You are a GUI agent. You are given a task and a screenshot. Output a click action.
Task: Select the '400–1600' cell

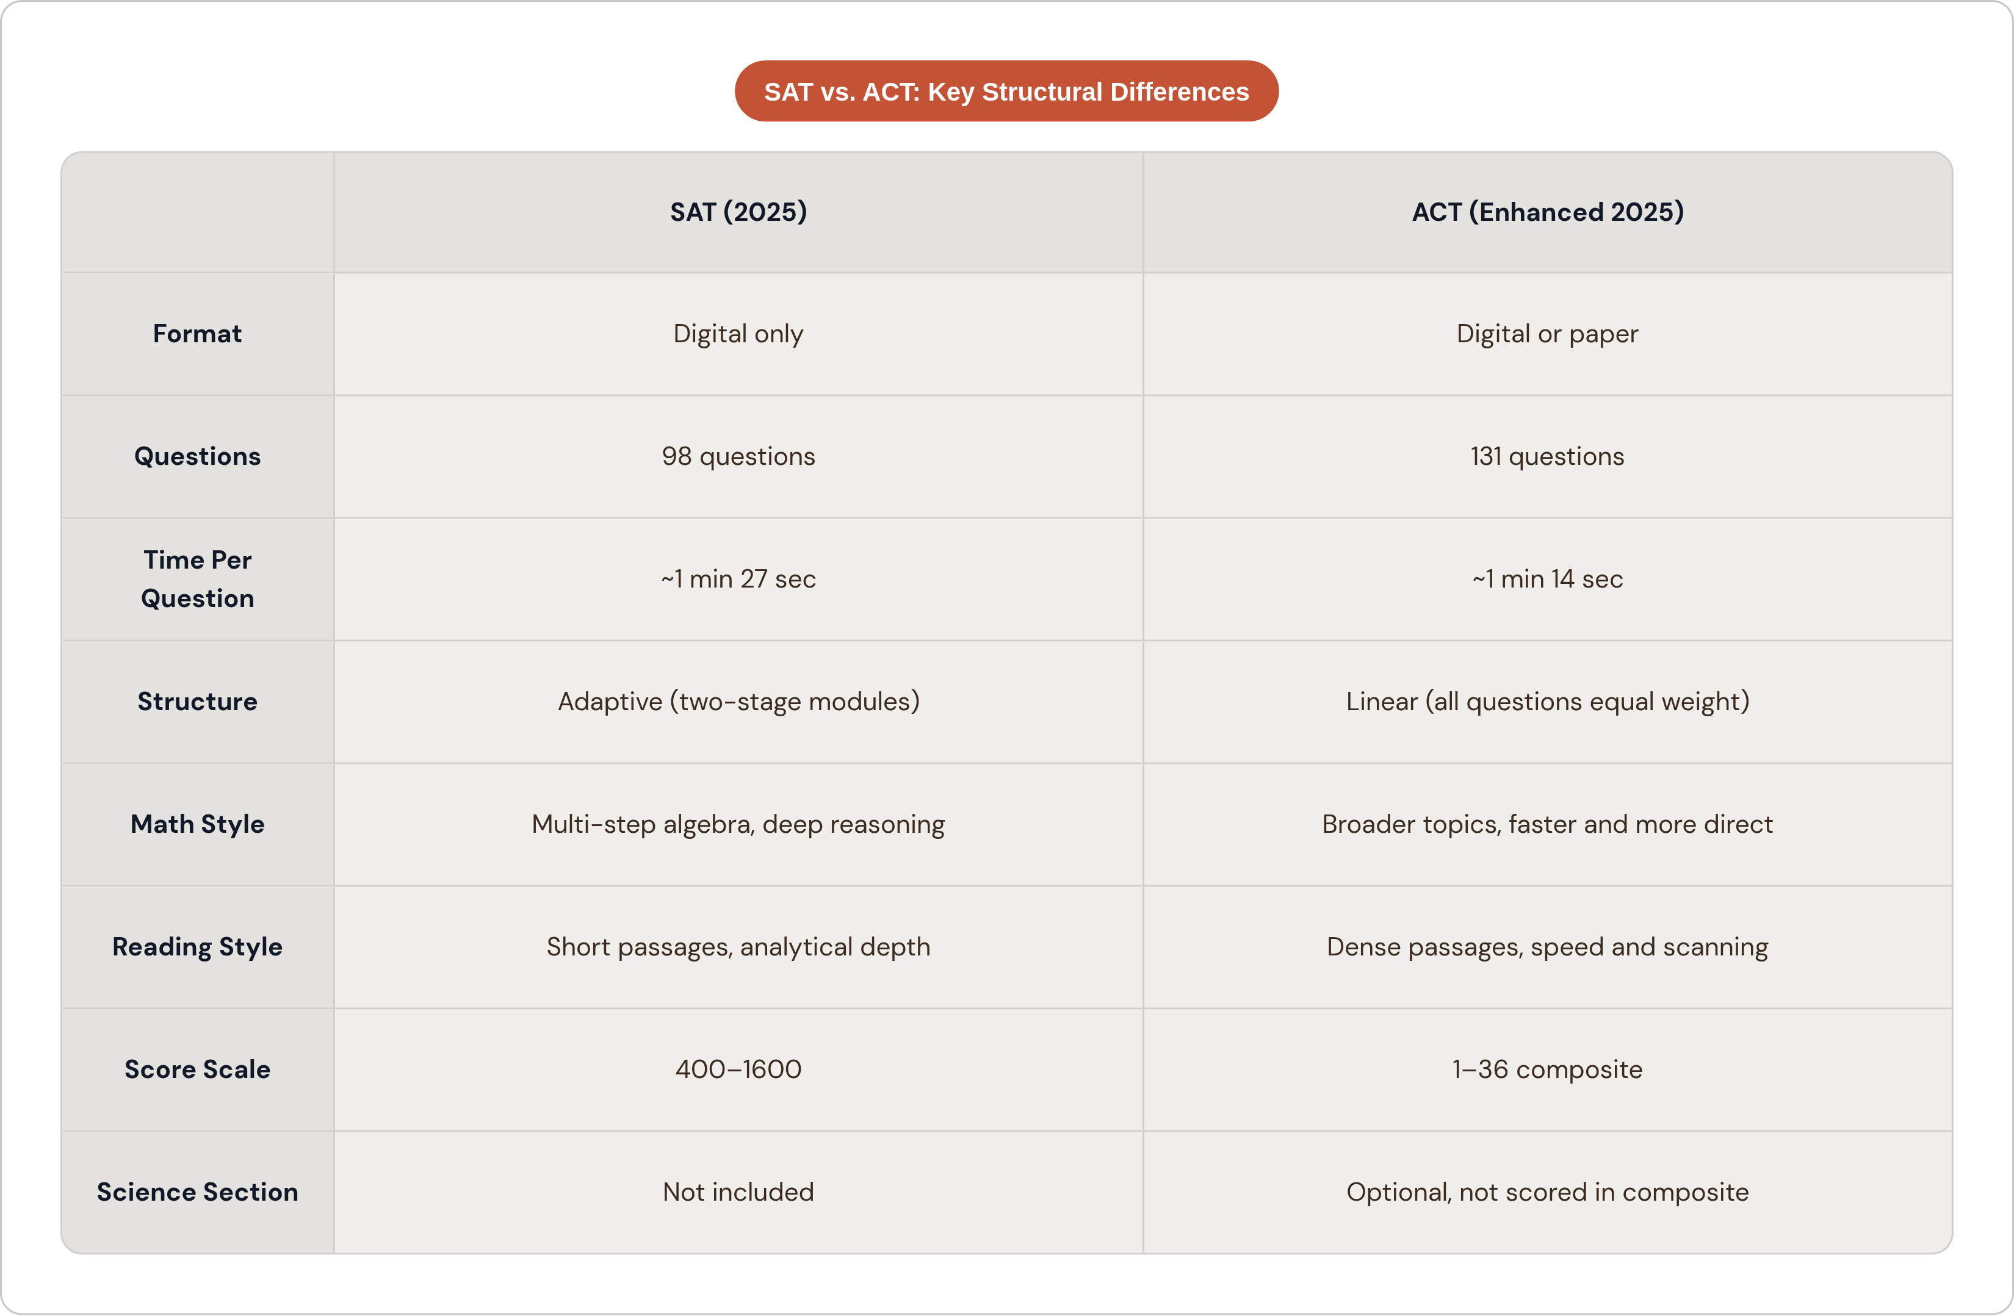[738, 1070]
